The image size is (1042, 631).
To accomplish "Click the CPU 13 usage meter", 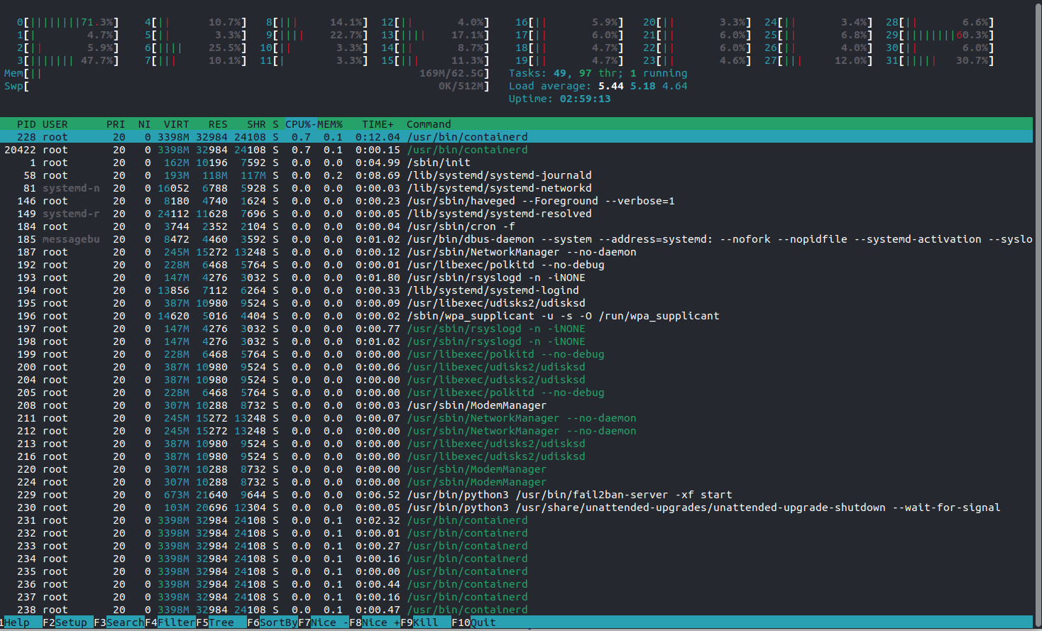I will coord(435,35).
